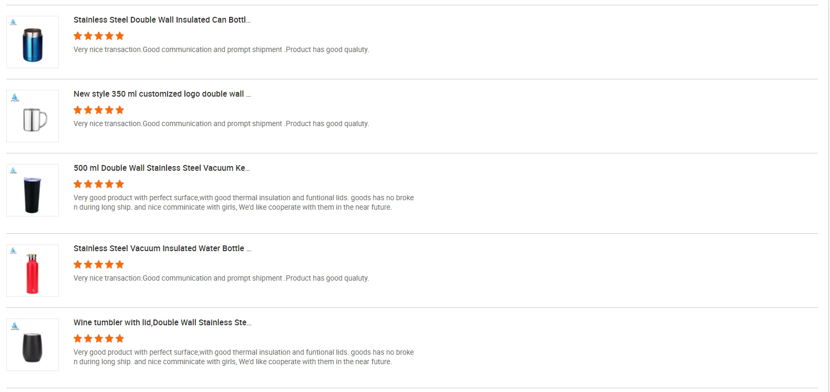Click the red water bottle thumbnail
The width and height of the screenshot is (830, 392).
click(x=33, y=273)
